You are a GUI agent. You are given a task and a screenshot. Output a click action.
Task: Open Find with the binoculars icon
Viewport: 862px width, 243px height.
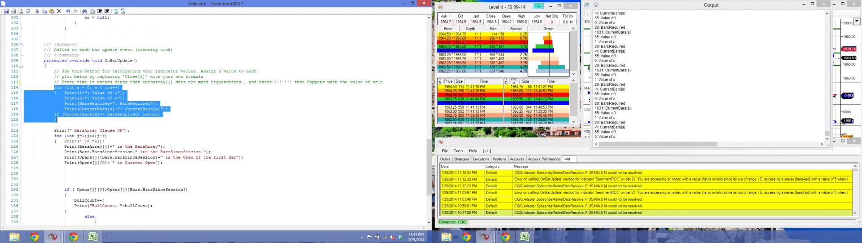[85, 11]
